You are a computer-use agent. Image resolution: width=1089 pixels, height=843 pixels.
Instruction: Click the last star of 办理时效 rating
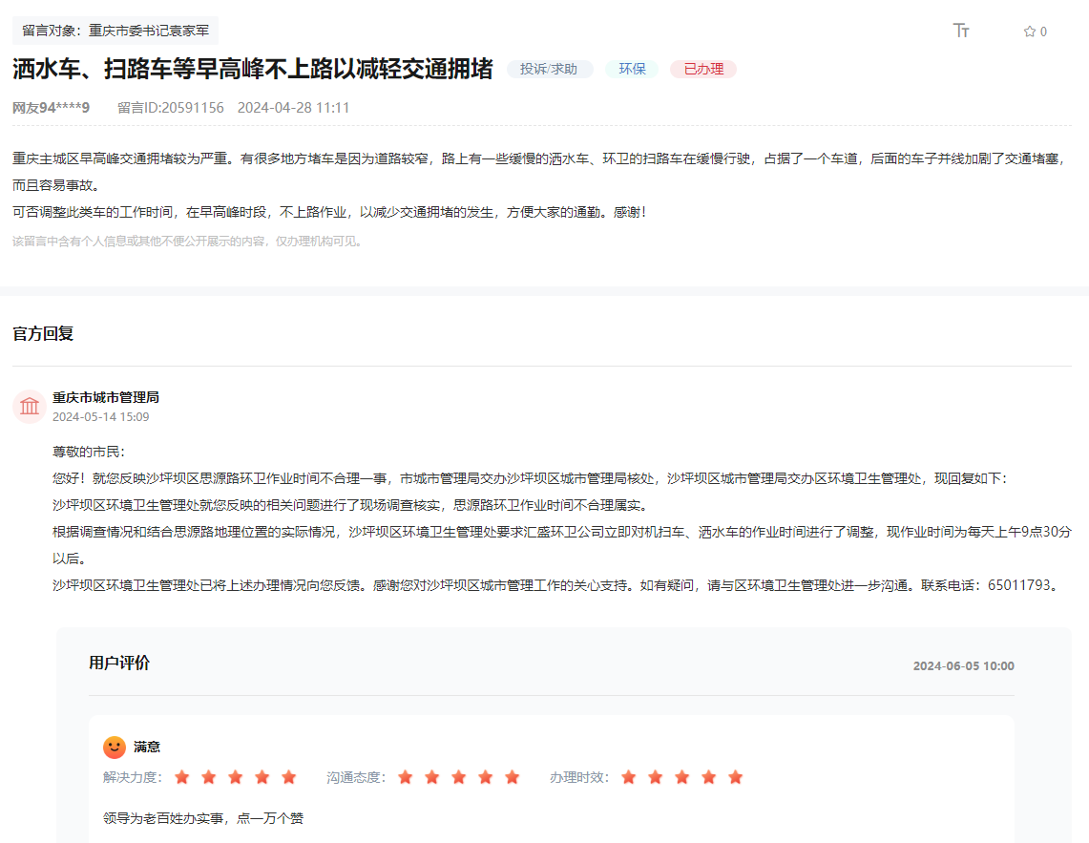(x=734, y=777)
